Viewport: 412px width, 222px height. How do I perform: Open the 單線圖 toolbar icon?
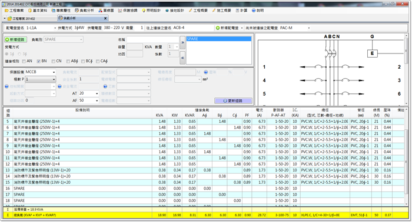point(101,11)
